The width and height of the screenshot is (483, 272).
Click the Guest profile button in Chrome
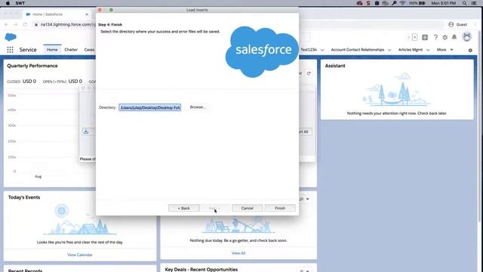[x=458, y=24]
